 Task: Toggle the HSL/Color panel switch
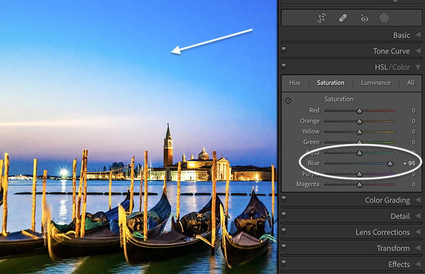284,65
